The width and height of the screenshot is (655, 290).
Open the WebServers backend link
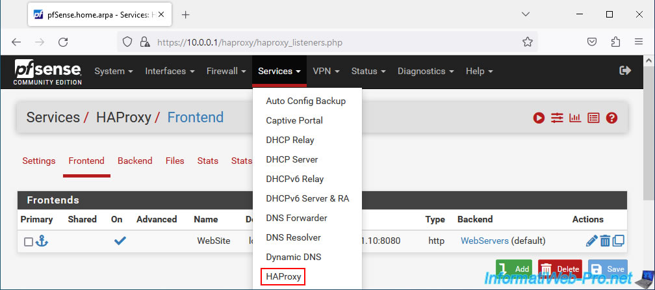click(x=485, y=241)
